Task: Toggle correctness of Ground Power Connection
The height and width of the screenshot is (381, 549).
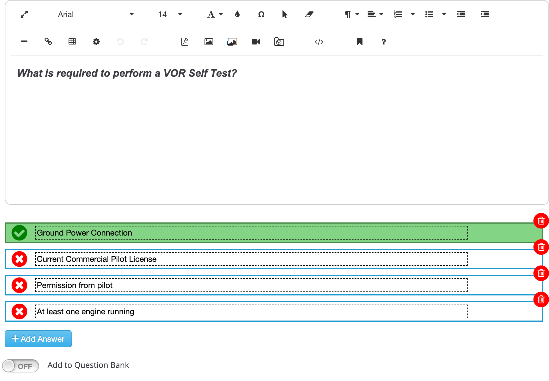Action: tap(19, 233)
